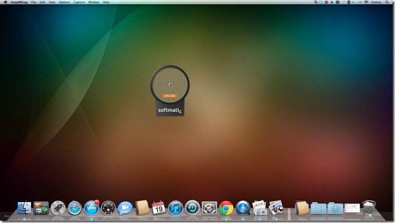The width and height of the screenshot is (395, 223).
Task: Open the contacts stack right of divider
Action: tap(302, 208)
